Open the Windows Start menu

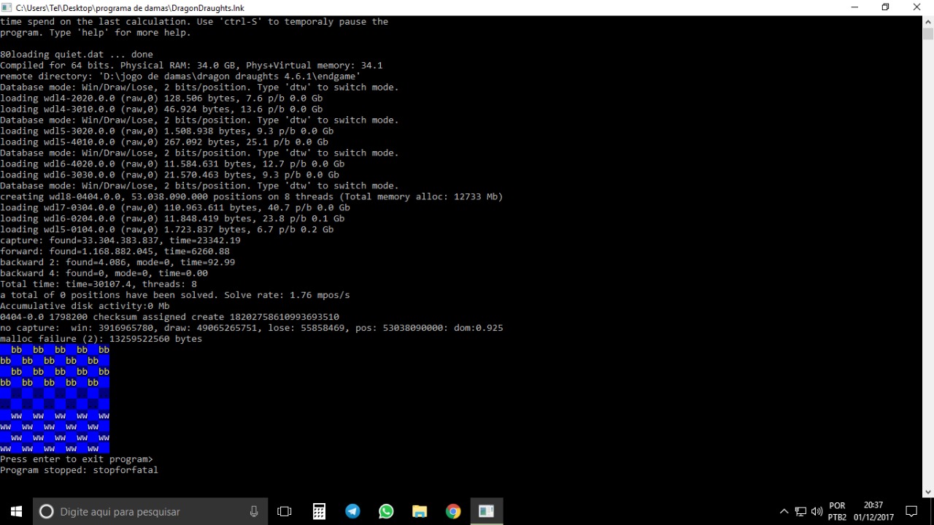click(16, 511)
